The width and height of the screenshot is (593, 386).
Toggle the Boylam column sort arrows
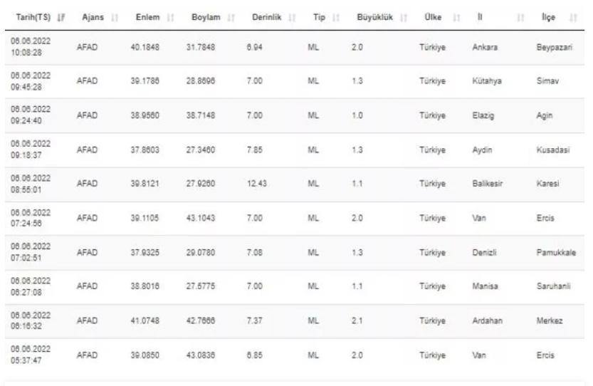click(x=231, y=17)
